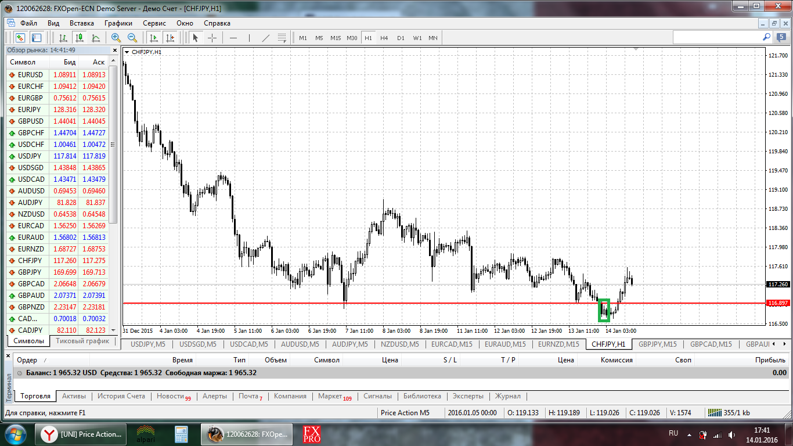Switch chart to bar chart icon

pyautogui.click(x=63, y=38)
